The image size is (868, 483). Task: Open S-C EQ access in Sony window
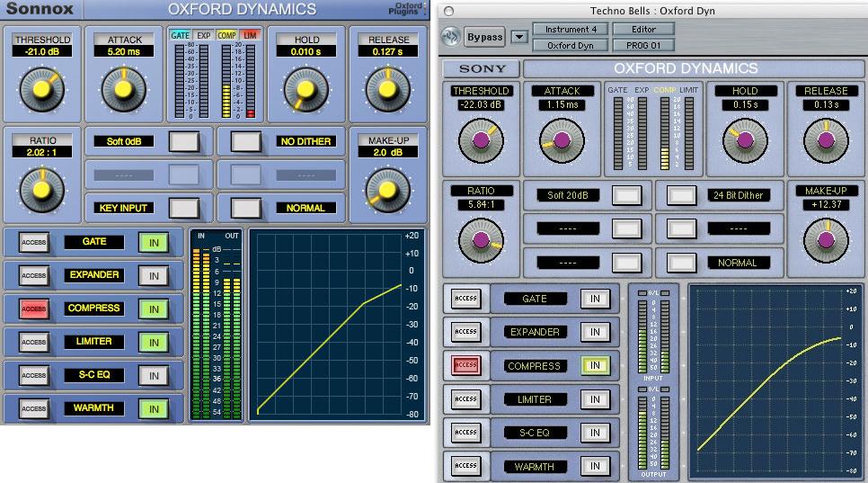[x=465, y=432]
